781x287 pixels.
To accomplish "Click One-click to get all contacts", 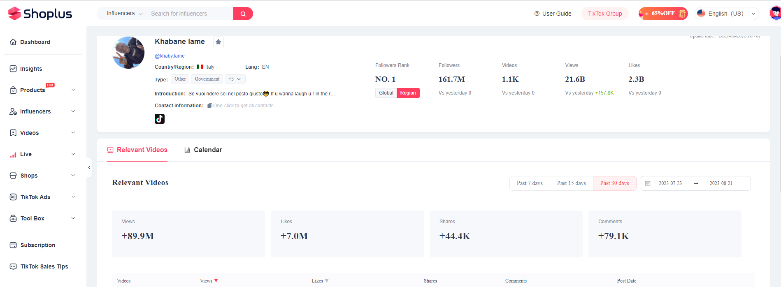I will click(x=243, y=106).
